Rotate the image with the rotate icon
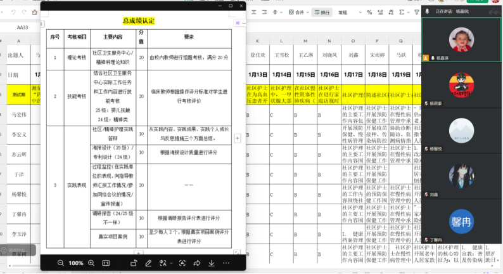This screenshot has height=274, width=503. click(134, 263)
